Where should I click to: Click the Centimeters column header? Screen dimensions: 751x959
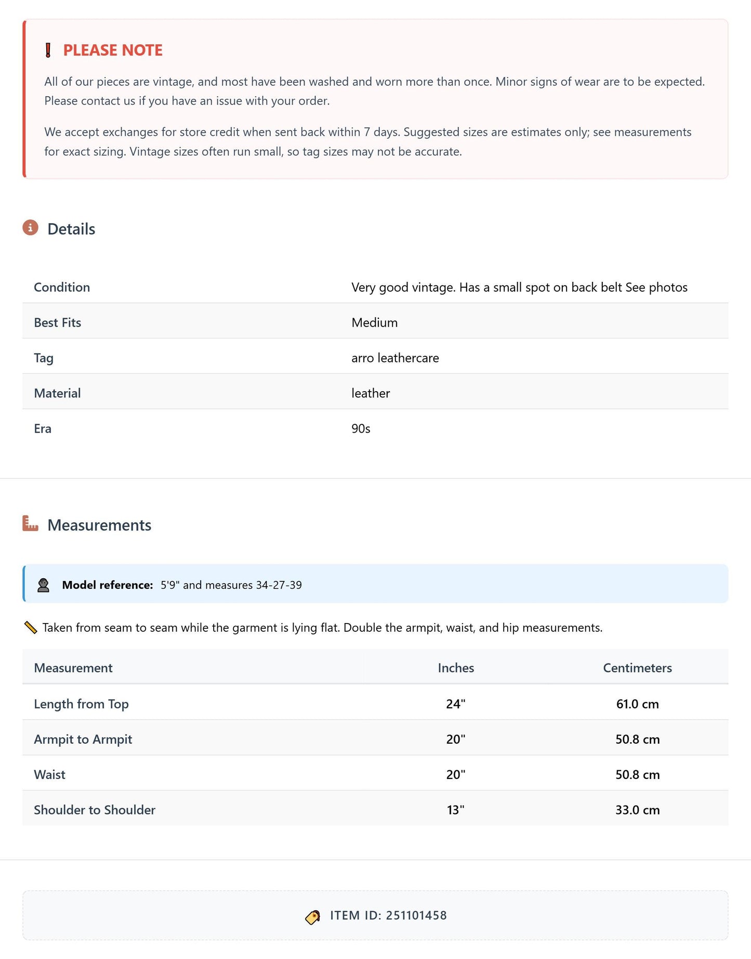click(637, 668)
